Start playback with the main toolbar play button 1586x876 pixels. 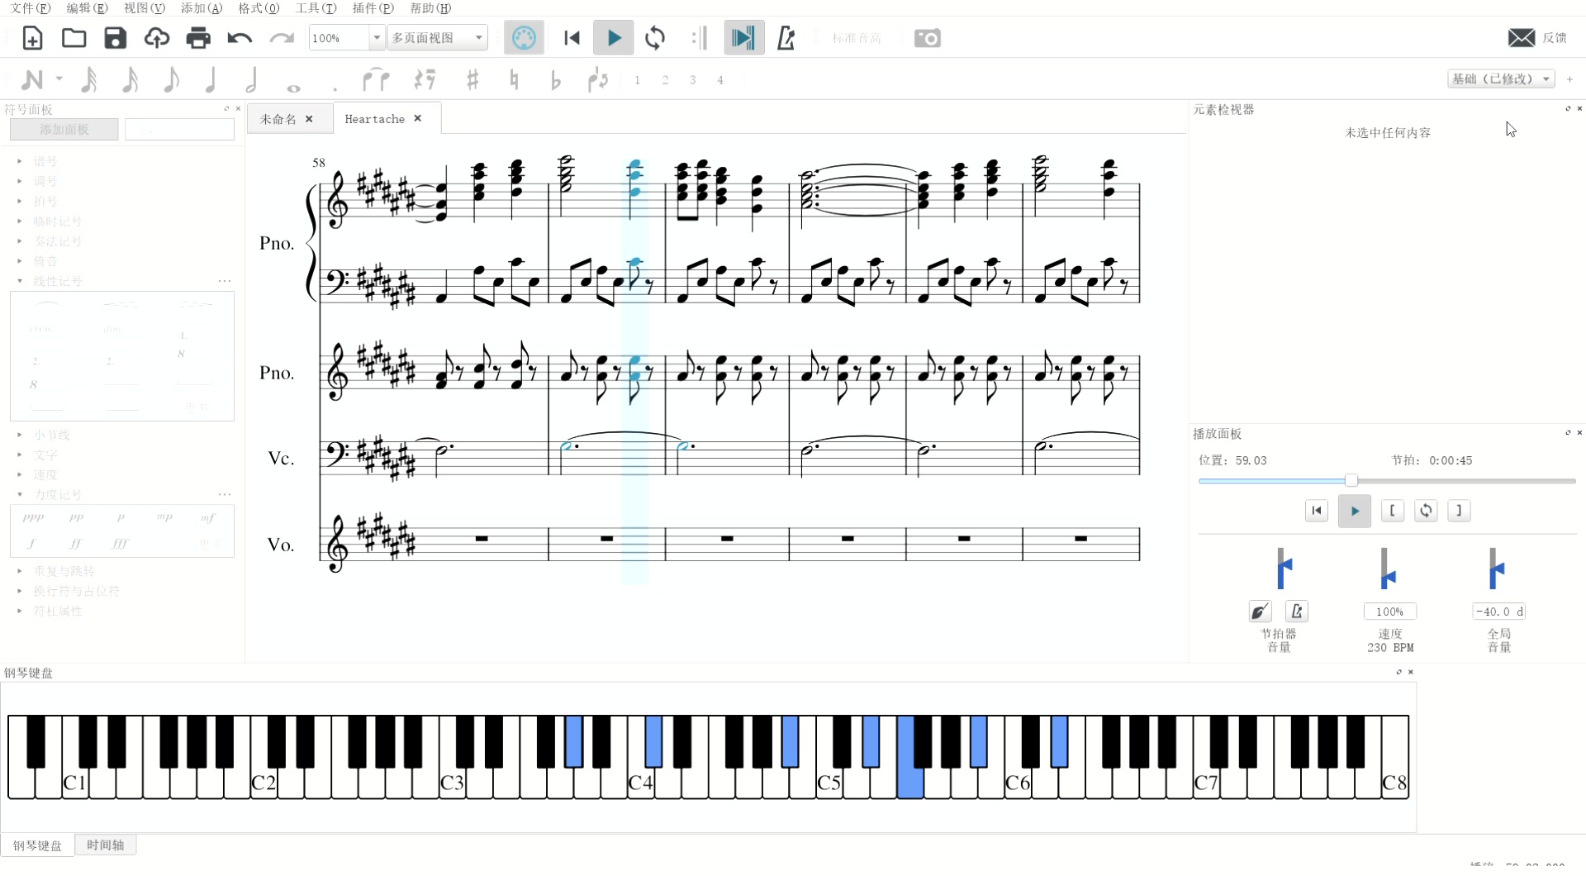pyautogui.click(x=614, y=38)
